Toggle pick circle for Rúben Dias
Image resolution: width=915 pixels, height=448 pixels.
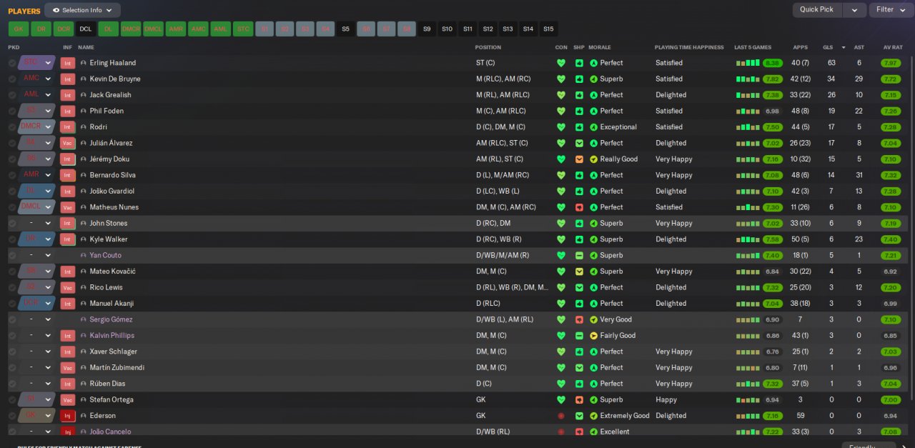[x=12, y=384]
